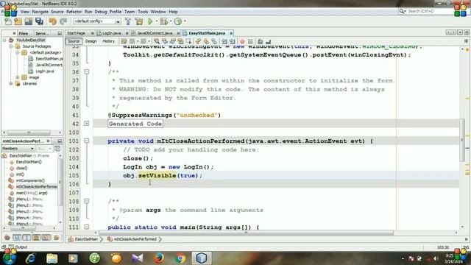The height and width of the screenshot is (265, 471).
Task: Click the Shift Line Left icon
Action: (224, 41)
